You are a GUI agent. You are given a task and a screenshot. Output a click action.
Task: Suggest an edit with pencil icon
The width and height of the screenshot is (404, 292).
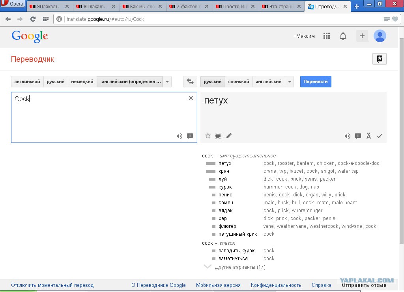point(229,136)
